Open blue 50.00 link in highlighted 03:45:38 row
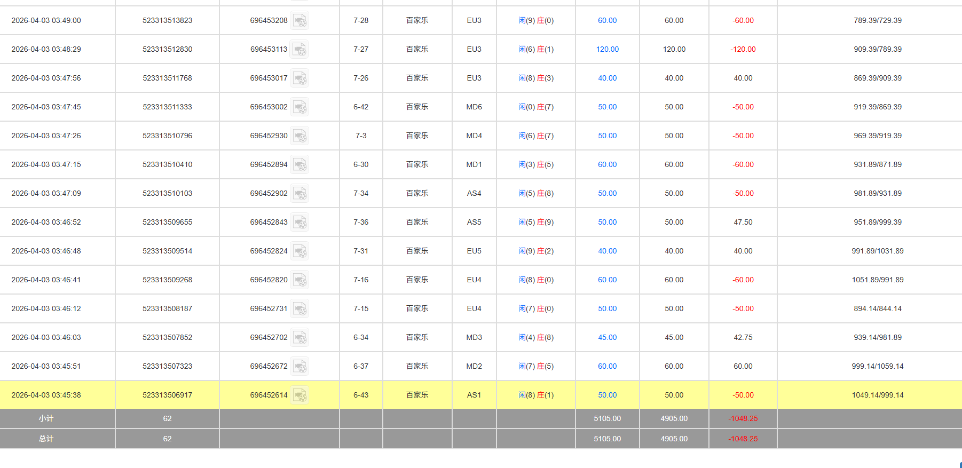The height and width of the screenshot is (468, 962). (x=607, y=395)
